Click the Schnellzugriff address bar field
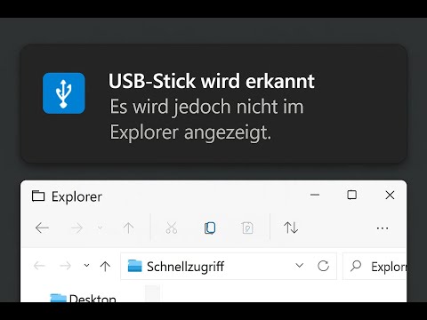 tap(229, 266)
